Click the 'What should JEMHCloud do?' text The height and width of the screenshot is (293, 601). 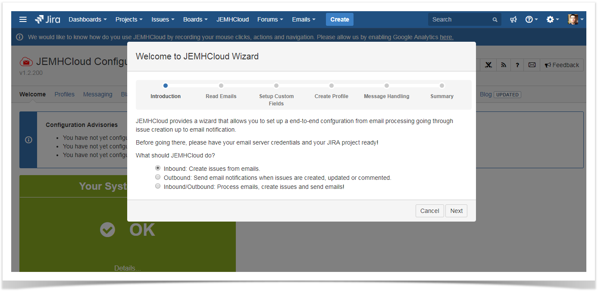[x=175, y=155]
